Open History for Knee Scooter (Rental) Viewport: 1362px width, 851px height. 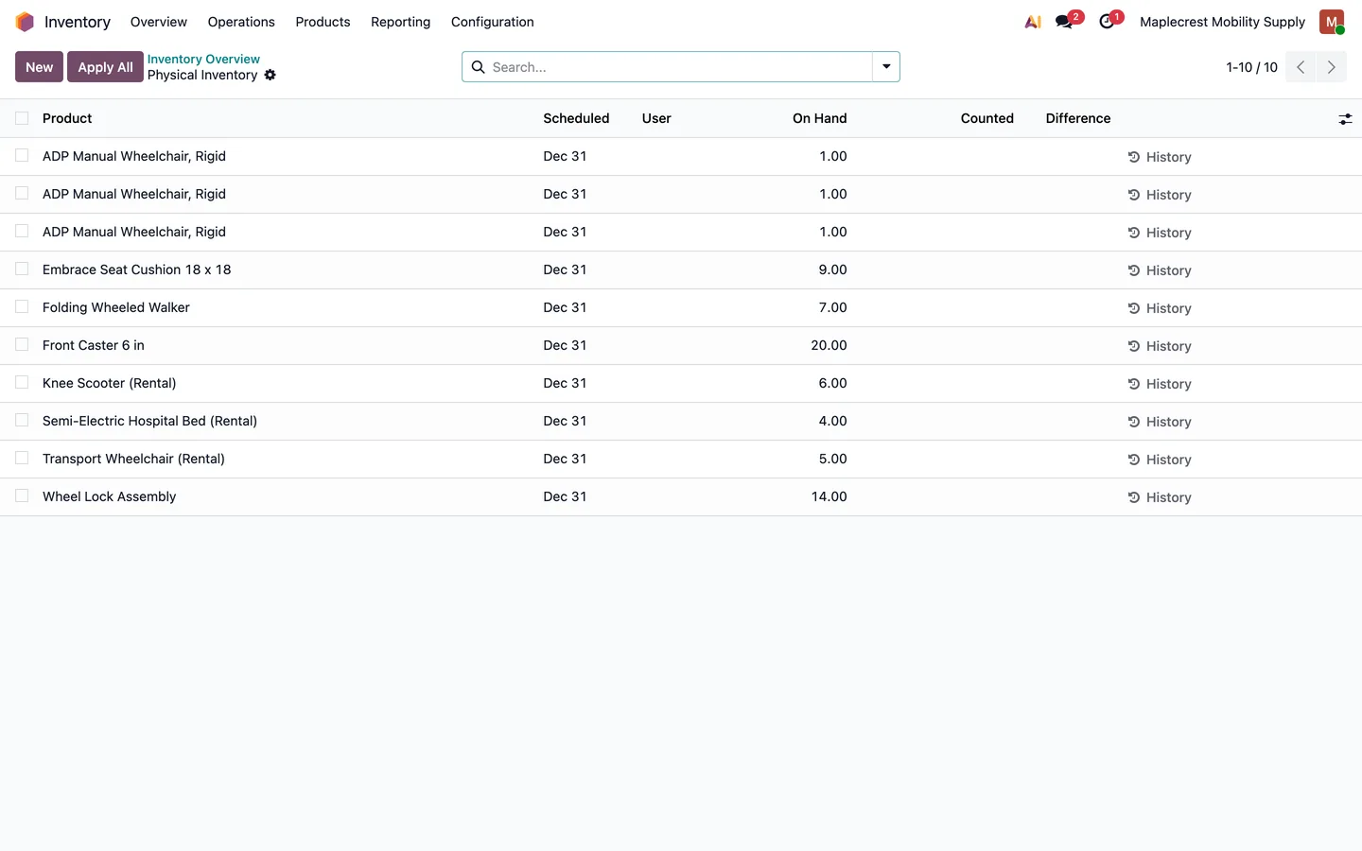(1160, 384)
